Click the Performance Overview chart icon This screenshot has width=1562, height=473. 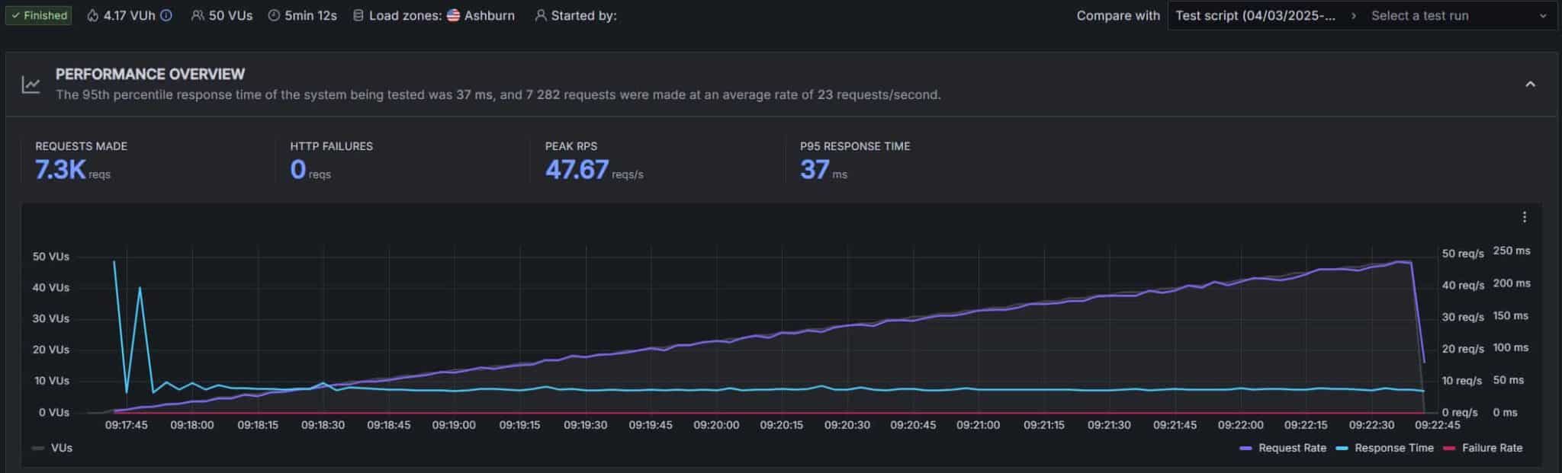click(x=31, y=85)
